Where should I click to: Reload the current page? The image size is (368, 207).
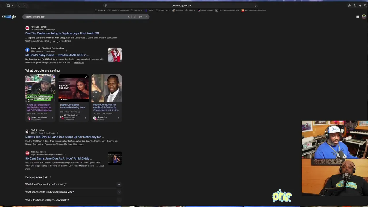(255, 5)
